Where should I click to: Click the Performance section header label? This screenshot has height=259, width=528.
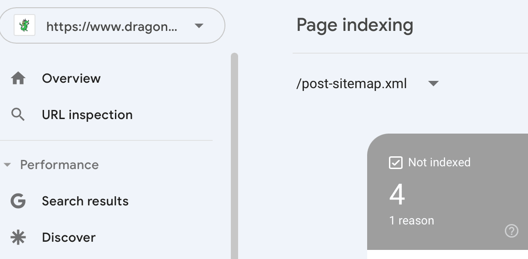tap(60, 165)
